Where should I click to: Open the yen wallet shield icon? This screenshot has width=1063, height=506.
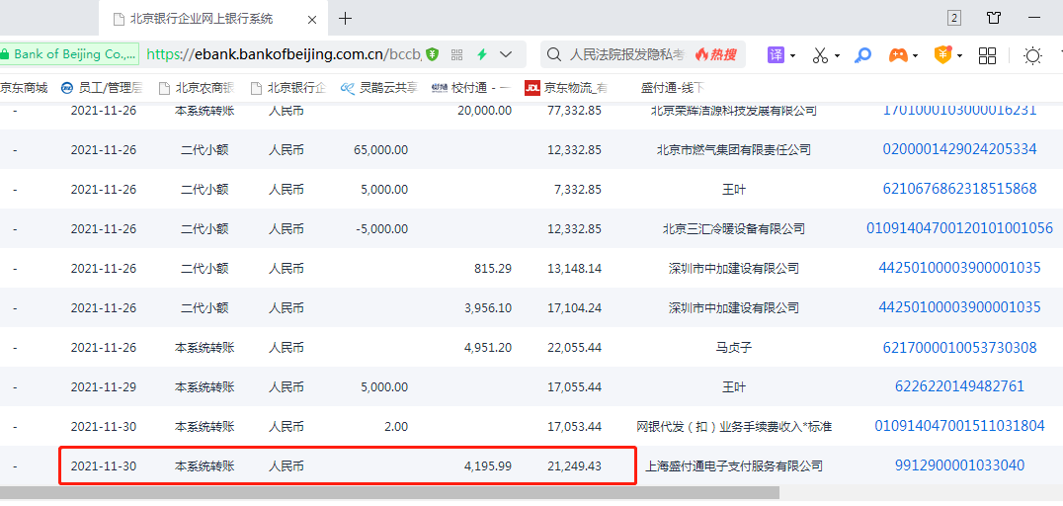[942, 55]
